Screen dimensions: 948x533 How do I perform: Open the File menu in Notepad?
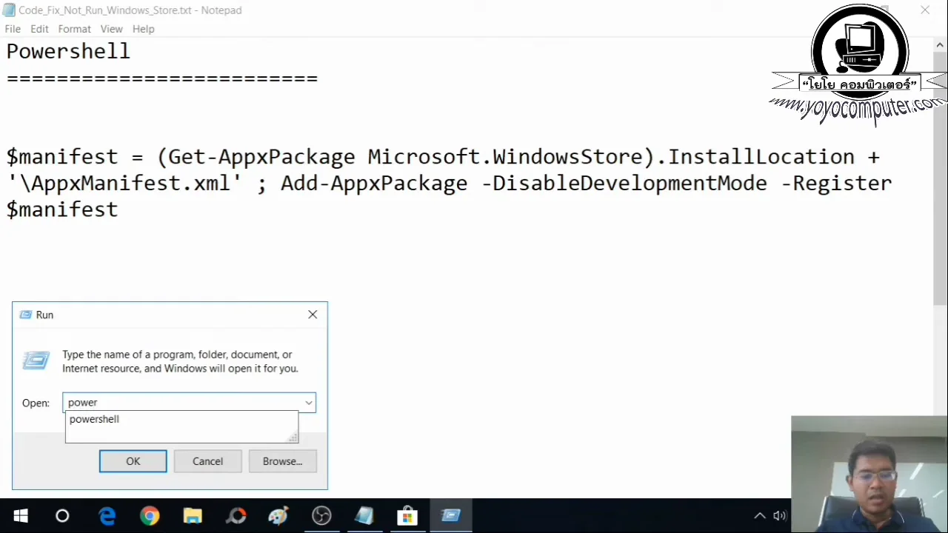tap(12, 29)
